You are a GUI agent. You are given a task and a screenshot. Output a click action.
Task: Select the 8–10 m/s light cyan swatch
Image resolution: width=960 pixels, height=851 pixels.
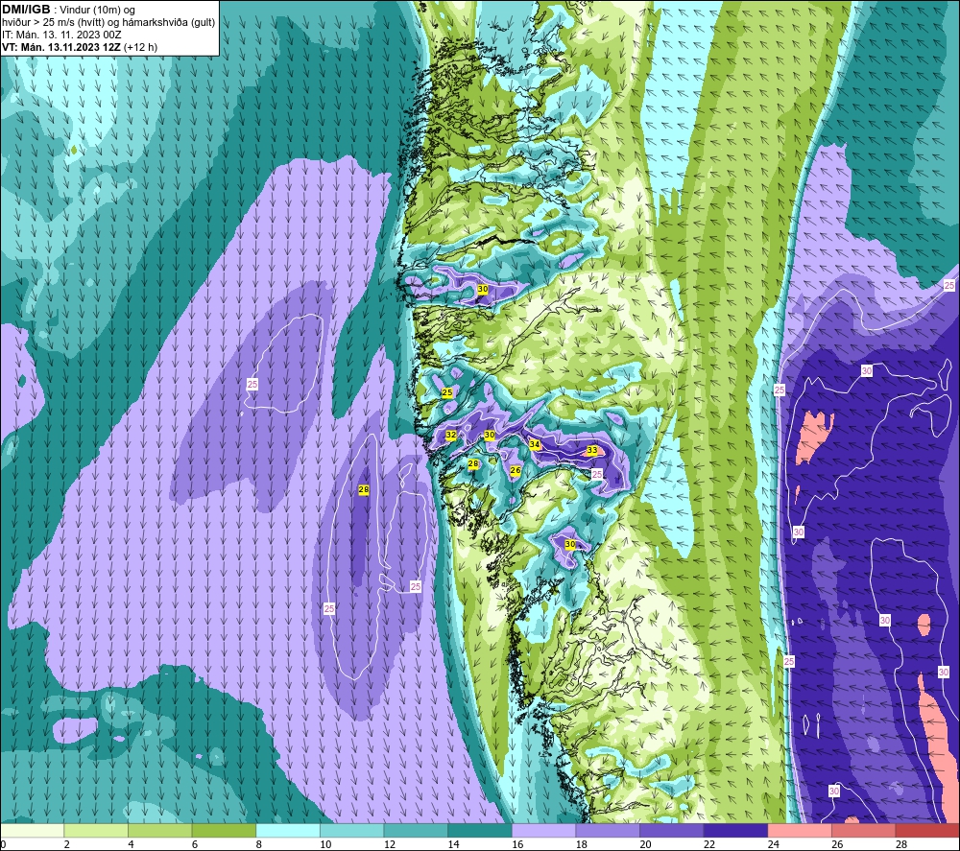tap(288, 830)
